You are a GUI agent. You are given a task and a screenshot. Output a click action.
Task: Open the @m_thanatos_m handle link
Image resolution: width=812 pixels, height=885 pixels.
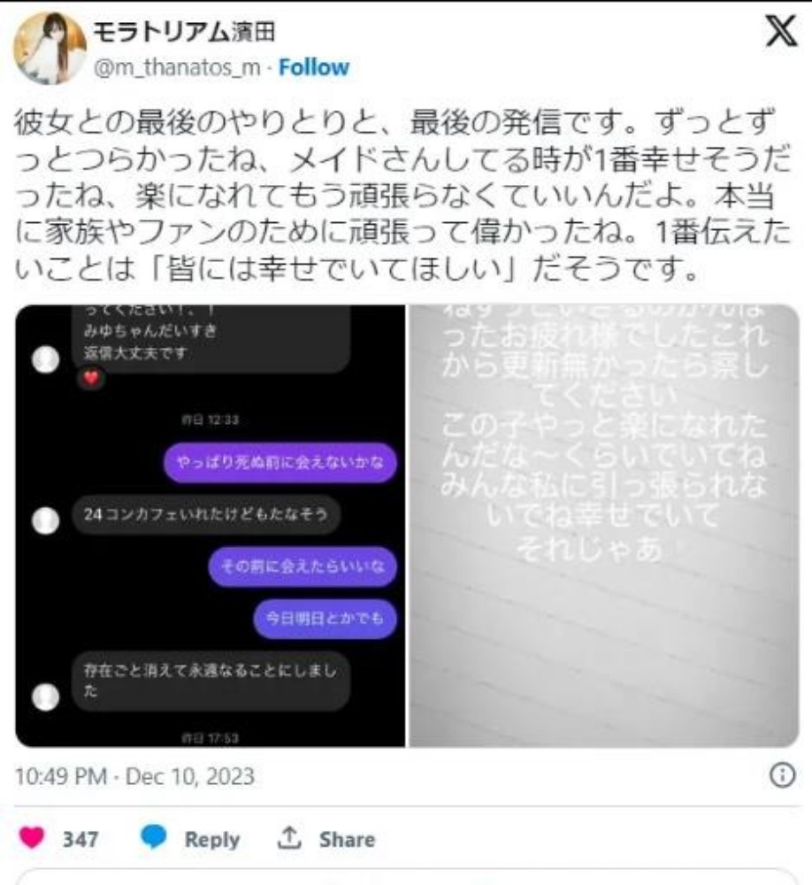[177, 68]
